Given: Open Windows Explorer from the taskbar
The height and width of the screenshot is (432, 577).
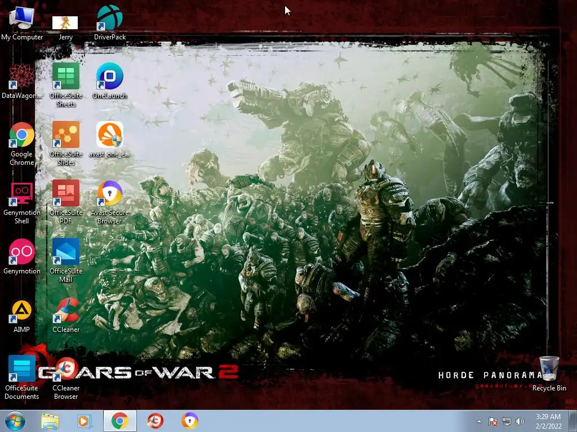Looking at the screenshot, I should pos(50,421).
